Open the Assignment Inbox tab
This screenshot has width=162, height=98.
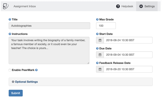pyautogui.click(x=25, y=6)
